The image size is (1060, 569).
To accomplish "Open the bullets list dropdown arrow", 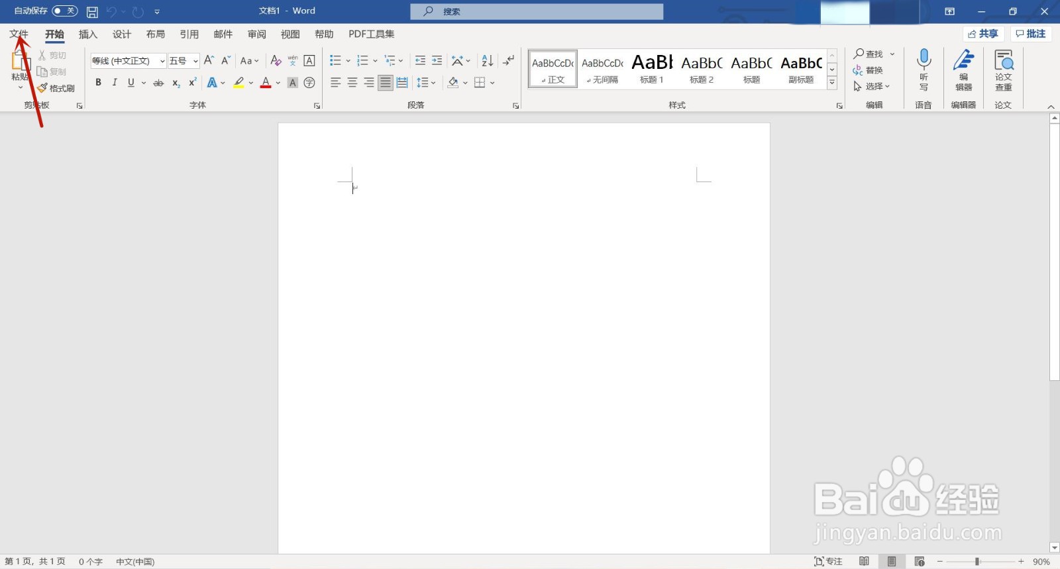I will point(348,61).
